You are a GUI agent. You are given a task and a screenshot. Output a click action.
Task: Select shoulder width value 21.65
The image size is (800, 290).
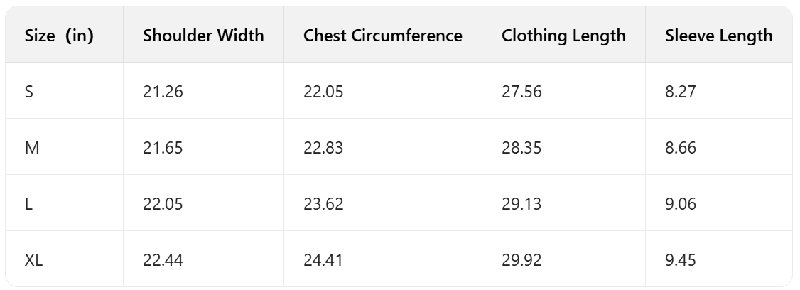tap(163, 148)
